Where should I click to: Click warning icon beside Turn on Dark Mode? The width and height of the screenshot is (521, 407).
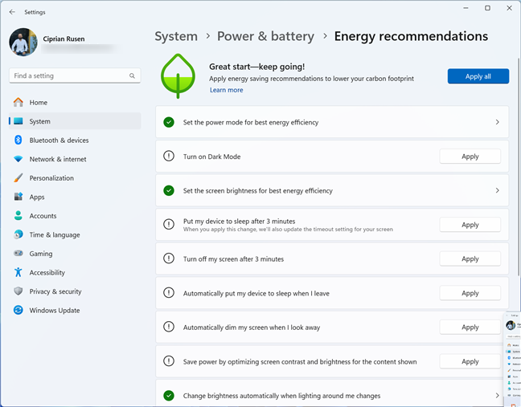pyautogui.click(x=169, y=156)
